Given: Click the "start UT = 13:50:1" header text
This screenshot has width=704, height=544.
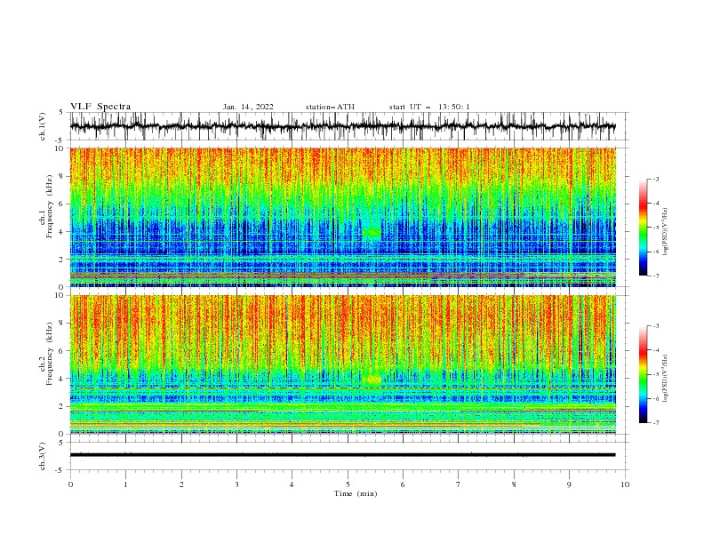Looking at the screenshot, I should click(429, 107).
